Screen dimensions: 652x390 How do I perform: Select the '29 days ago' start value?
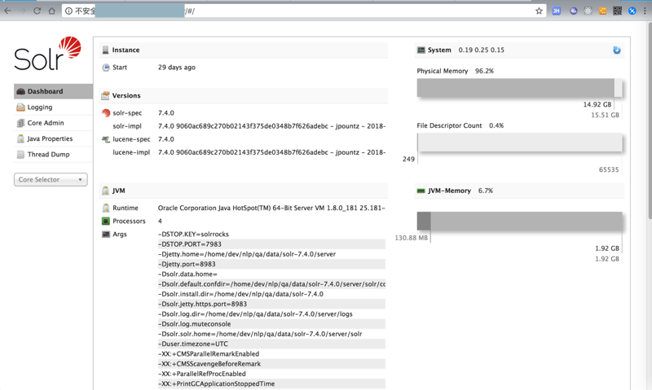click(x=177, y=68)
